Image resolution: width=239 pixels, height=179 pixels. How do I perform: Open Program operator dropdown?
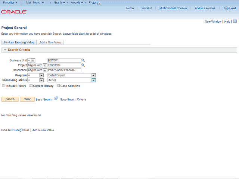(41, 75)
